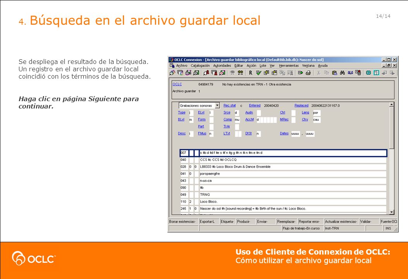Click the Etiqueta status button
Screen dimensions: 408x279
tap(228, 222)
